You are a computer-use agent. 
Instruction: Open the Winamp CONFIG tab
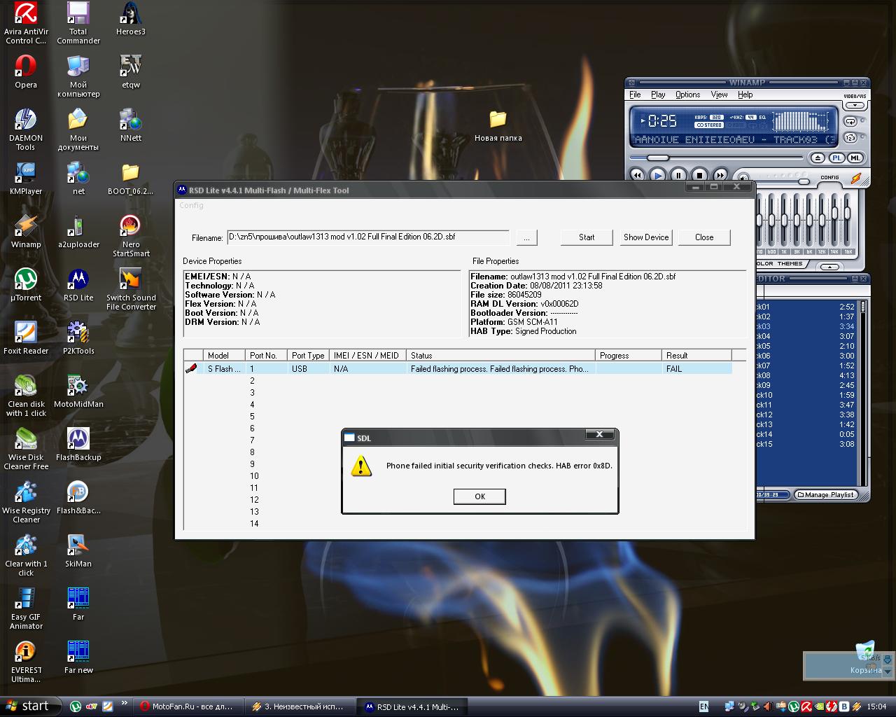(x=829, y=177)
